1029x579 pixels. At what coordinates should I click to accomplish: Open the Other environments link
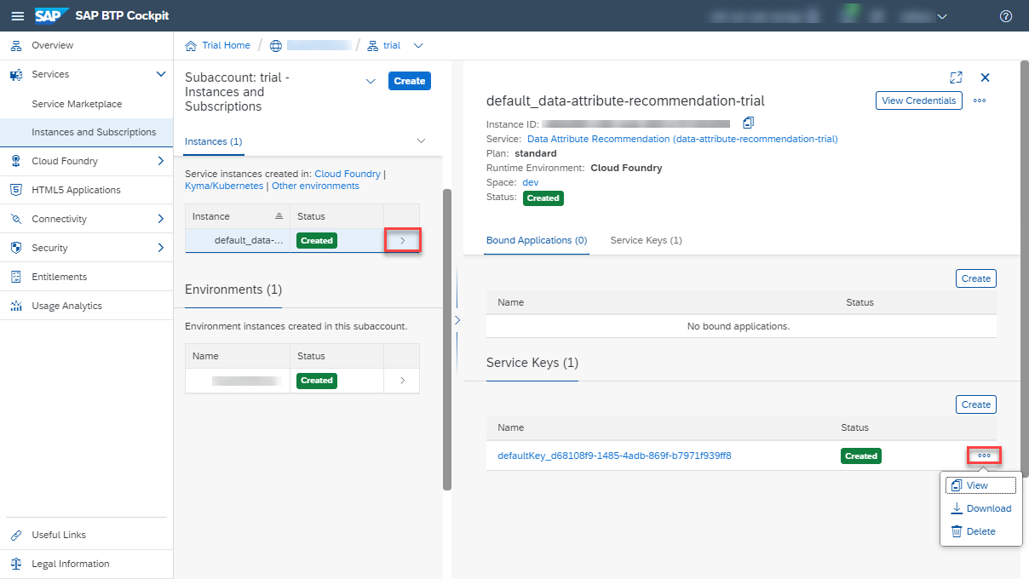(x=315, y=186)
